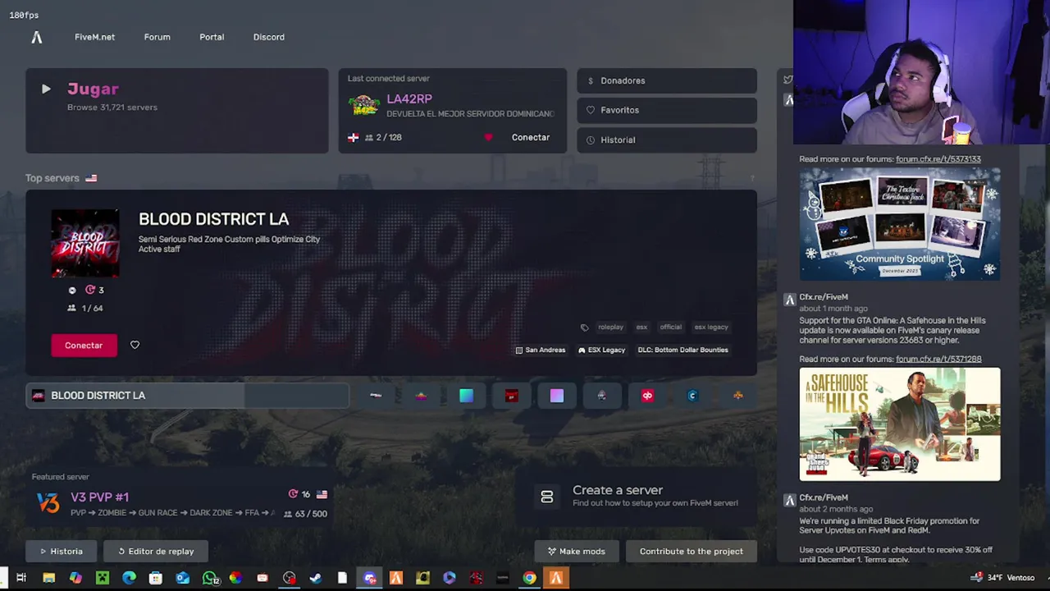Select the orange logo carousel server

point(738,396)
